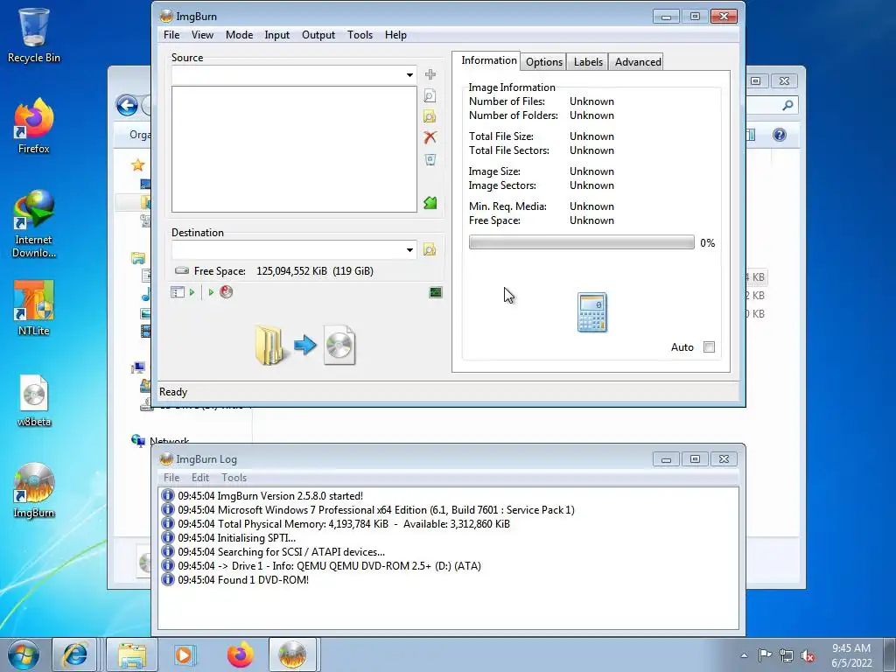Select the Information tab
Viewport: 896px width, 672px height.
(x=488, y=60)
